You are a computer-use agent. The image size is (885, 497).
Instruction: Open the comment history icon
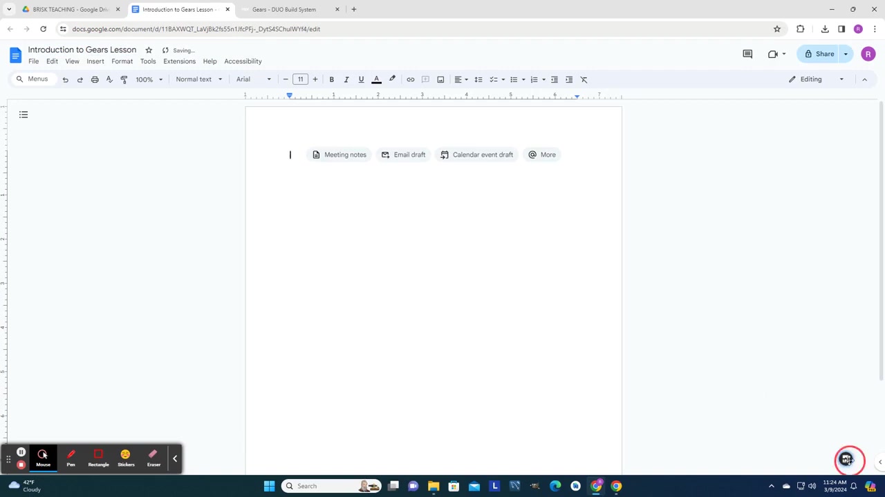pyautogui.click(x=747, y=54)
